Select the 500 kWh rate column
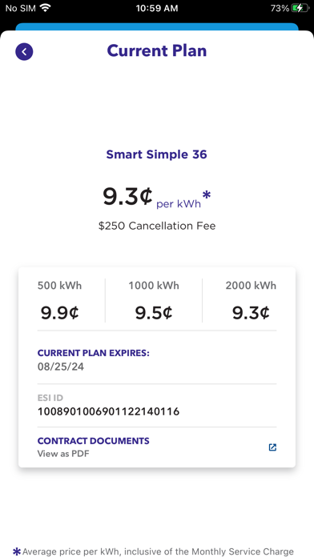 [60, 301]
